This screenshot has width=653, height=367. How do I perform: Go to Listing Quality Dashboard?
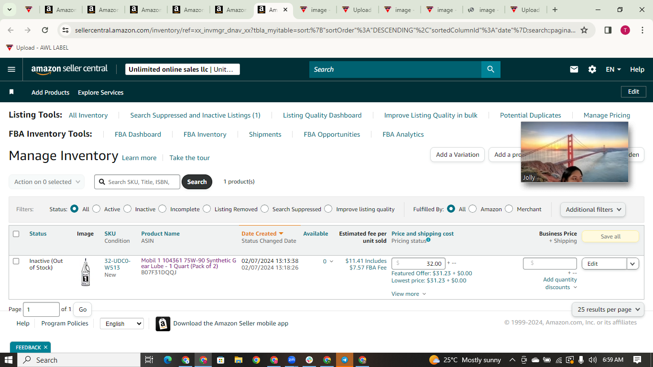tap(322, 115)
